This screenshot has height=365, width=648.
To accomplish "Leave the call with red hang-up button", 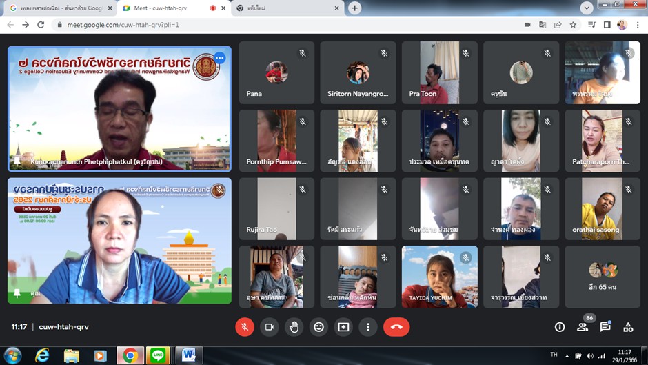I will click(396, 327).
